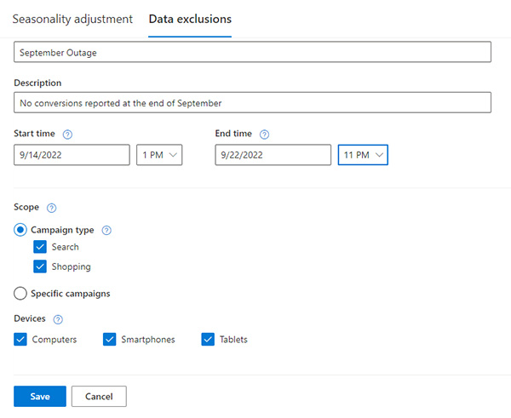Focus the Description text field
The height and width of the screenshot is (418, 511).
253,103
